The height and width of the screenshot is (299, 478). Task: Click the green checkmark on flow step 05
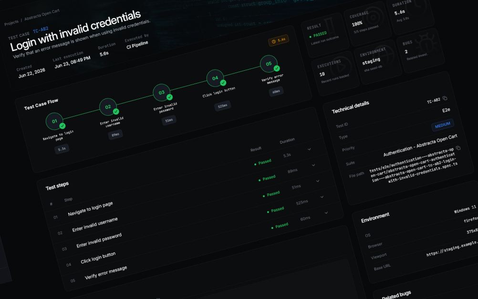[x=277, y=68]
